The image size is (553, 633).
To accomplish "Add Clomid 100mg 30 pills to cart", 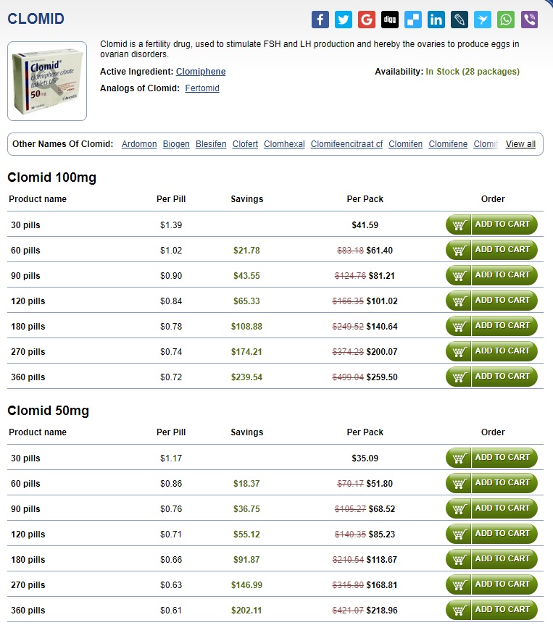I will click(x=492, y=225).
